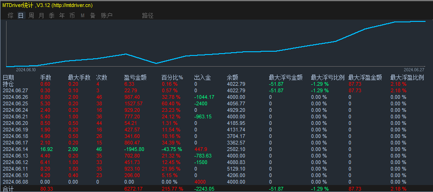The image size is (433, 192).
Task: Click the 最大手数 column header
Action: [79, 78]
